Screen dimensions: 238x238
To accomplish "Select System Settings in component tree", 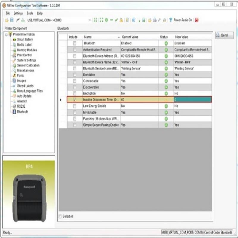I will [26, 60].
